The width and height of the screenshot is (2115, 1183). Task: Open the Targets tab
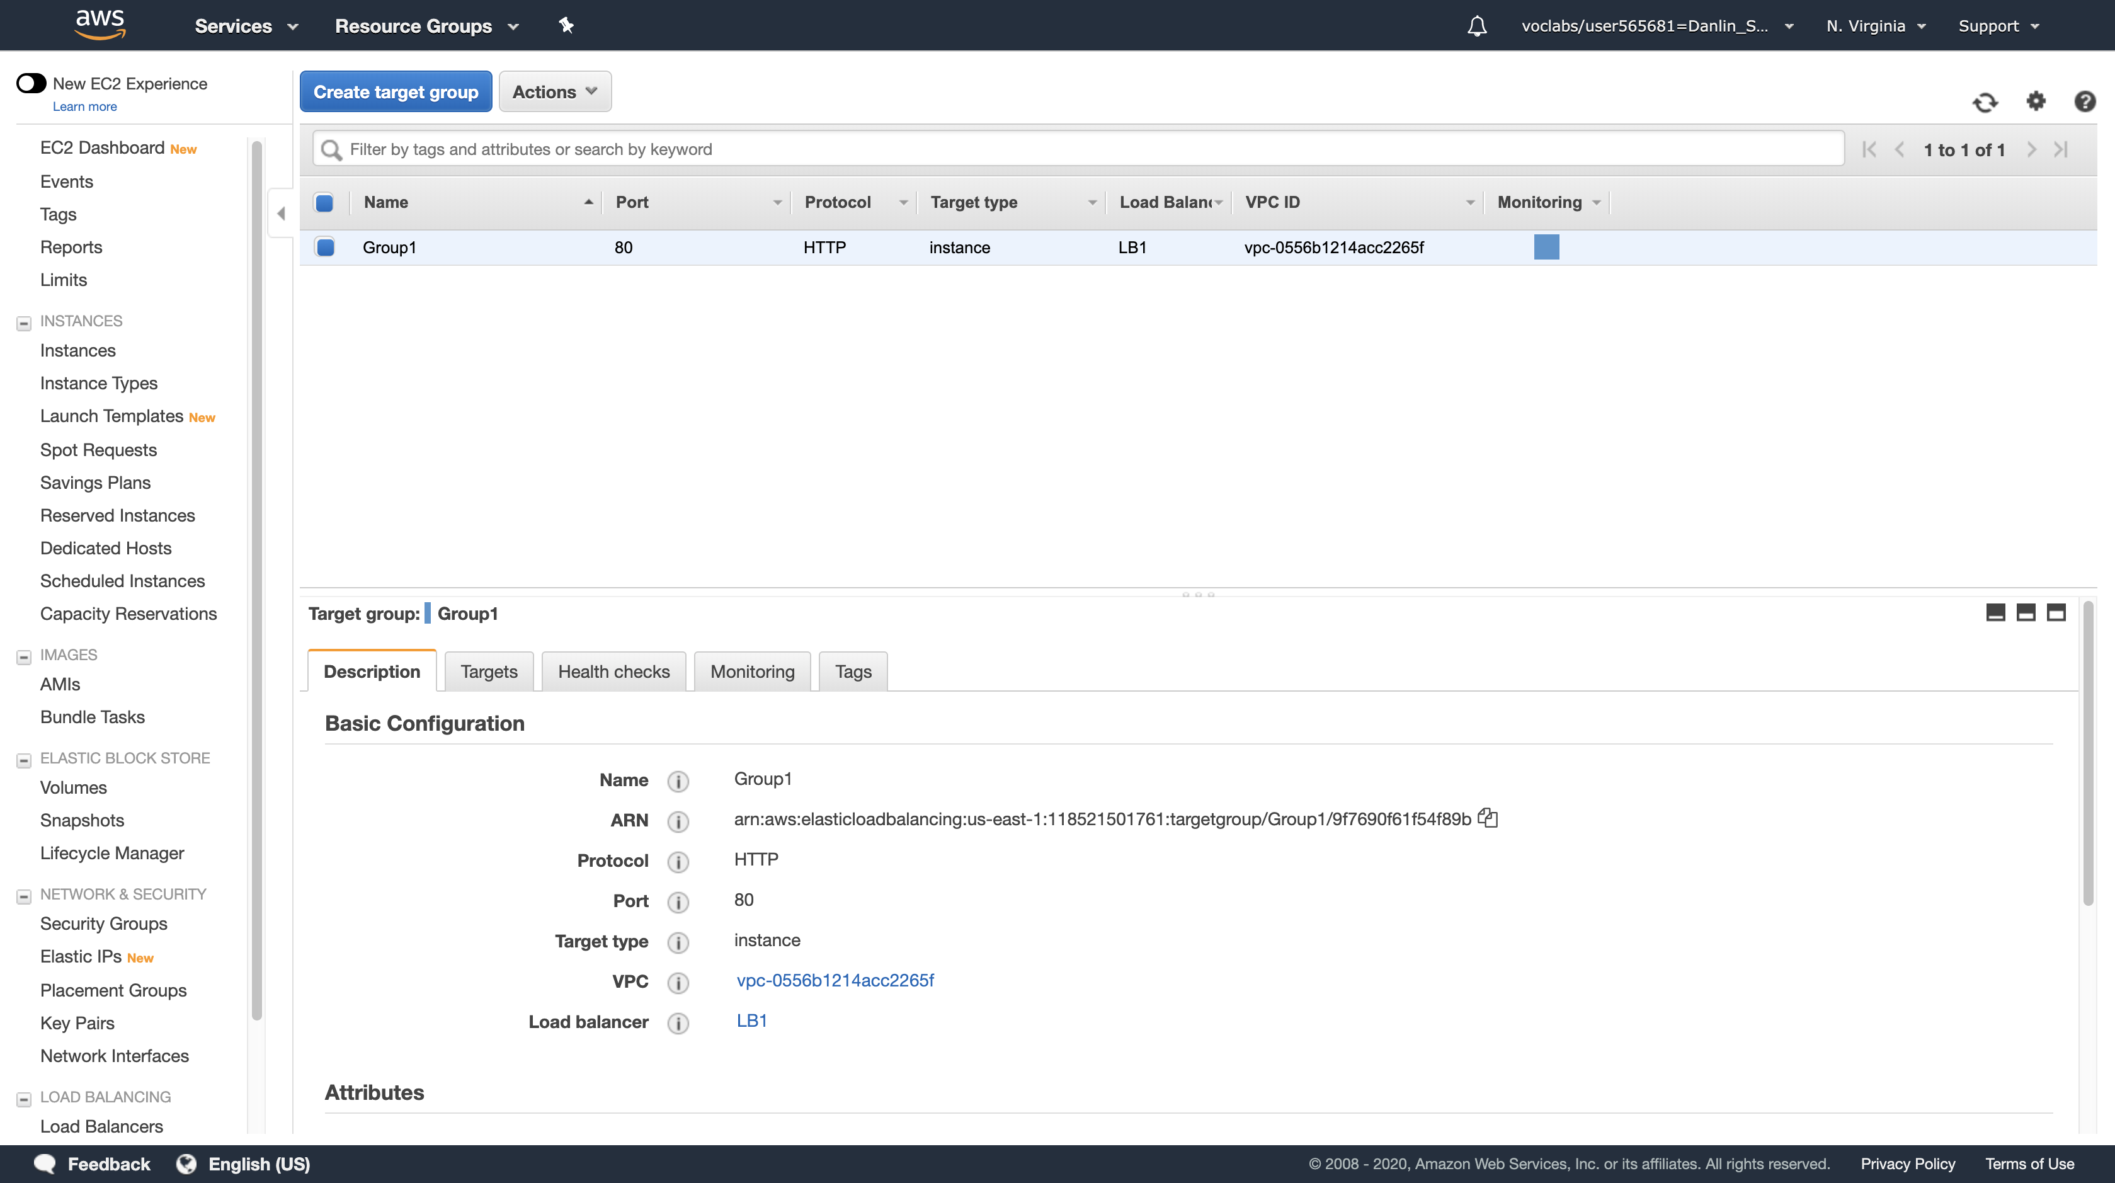click(489, 672)
